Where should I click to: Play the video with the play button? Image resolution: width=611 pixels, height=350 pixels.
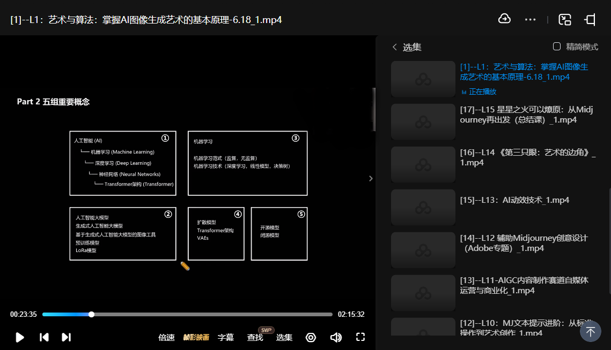pyautogui.click(x=20, y=337)
